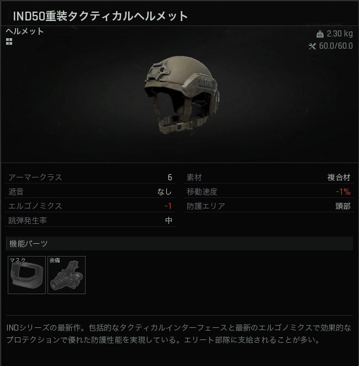Click the 移動速度 -1% value
359x366 pixels.
pyautogui.click(x=343, y=192)
